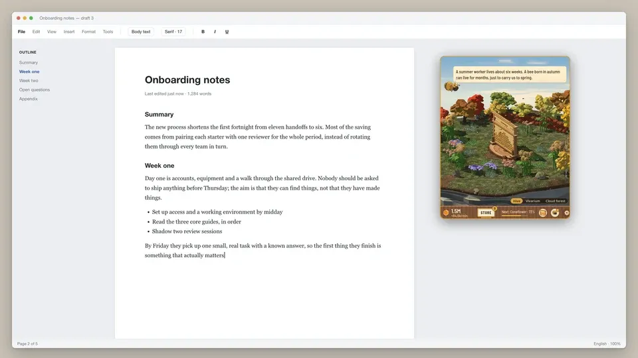Switch to the Cloud forest tab

[556, 201]
